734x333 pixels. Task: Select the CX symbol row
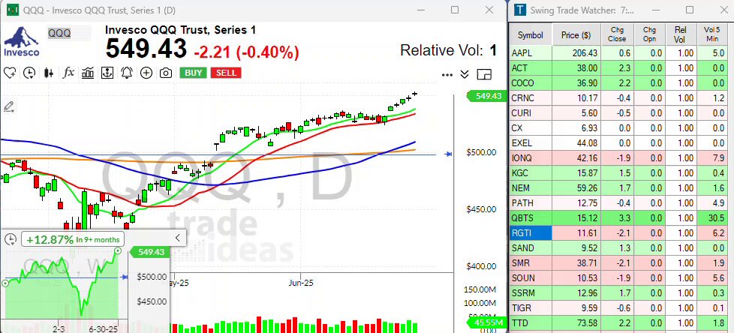(619, 128)
